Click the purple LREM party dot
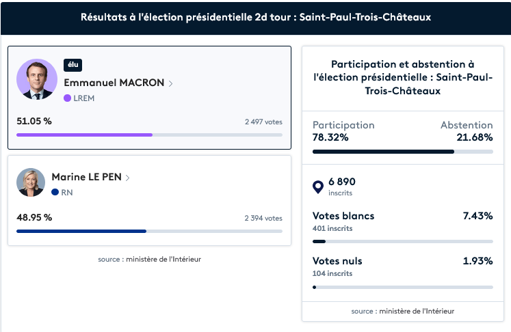The height and width of the screenshot is (332, 511). tap(67, 98)
